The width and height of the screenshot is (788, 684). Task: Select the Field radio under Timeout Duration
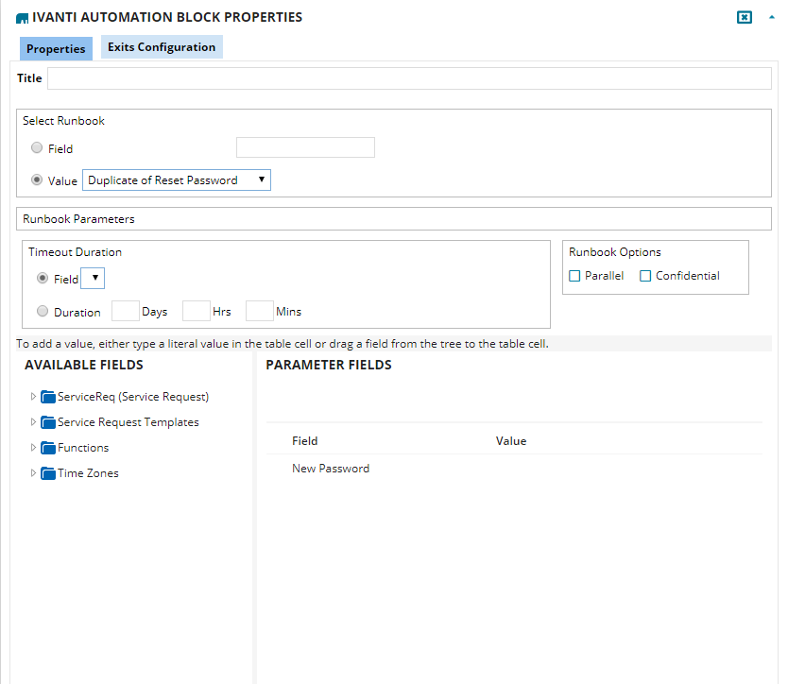tap(43, 278)
